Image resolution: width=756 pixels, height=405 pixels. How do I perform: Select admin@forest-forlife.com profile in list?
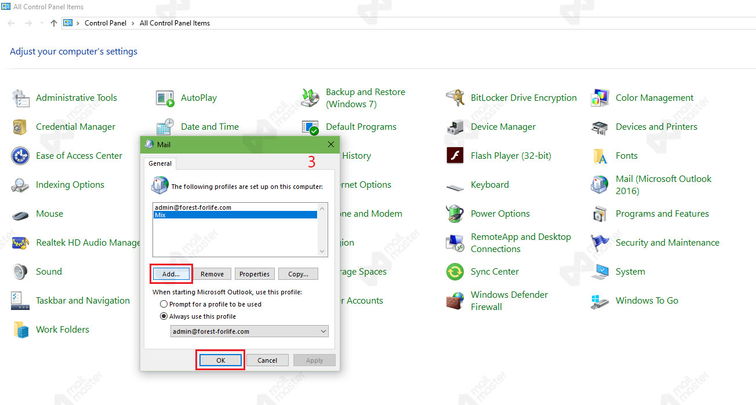point(236,207)
